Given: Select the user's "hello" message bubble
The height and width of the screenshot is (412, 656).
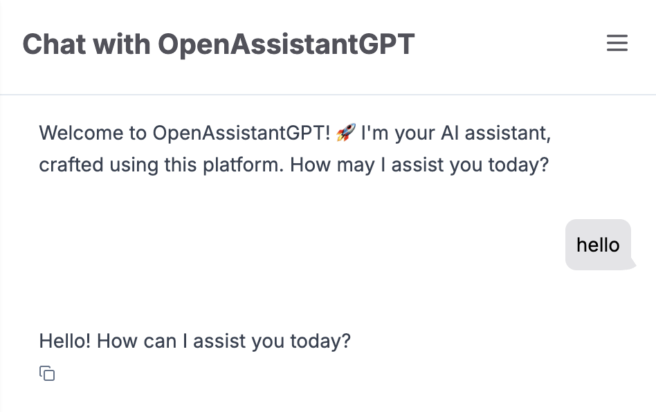Looking at the screenshot, I should (598, 245).
